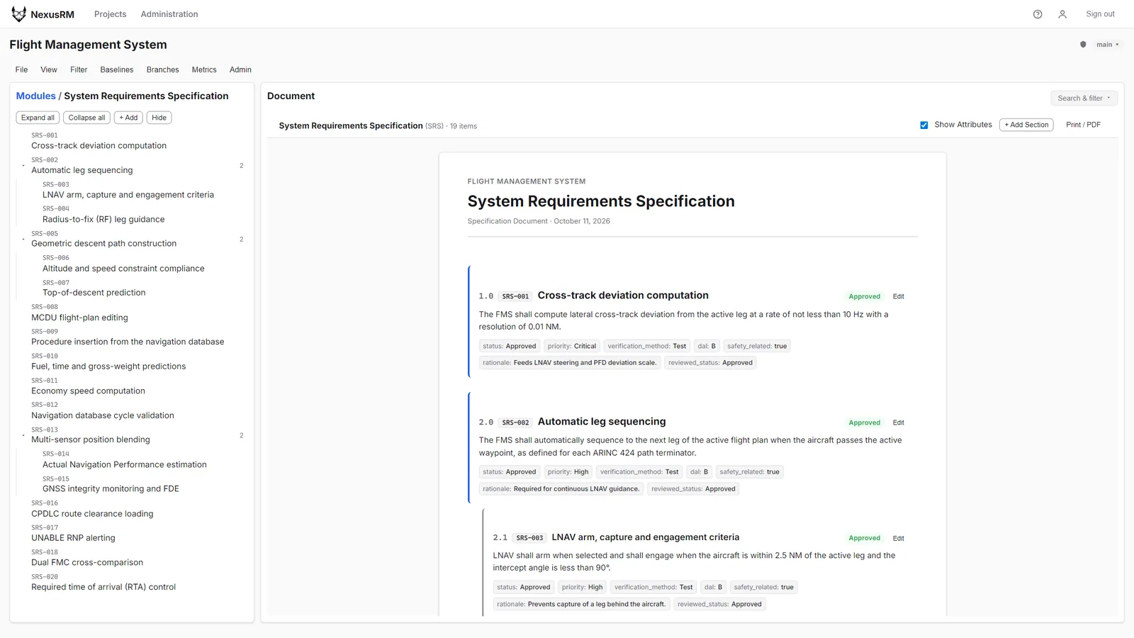Edit SRS-003 LNAV arm requirement
Screen dimensions: 1134x638
pos(898,539)
